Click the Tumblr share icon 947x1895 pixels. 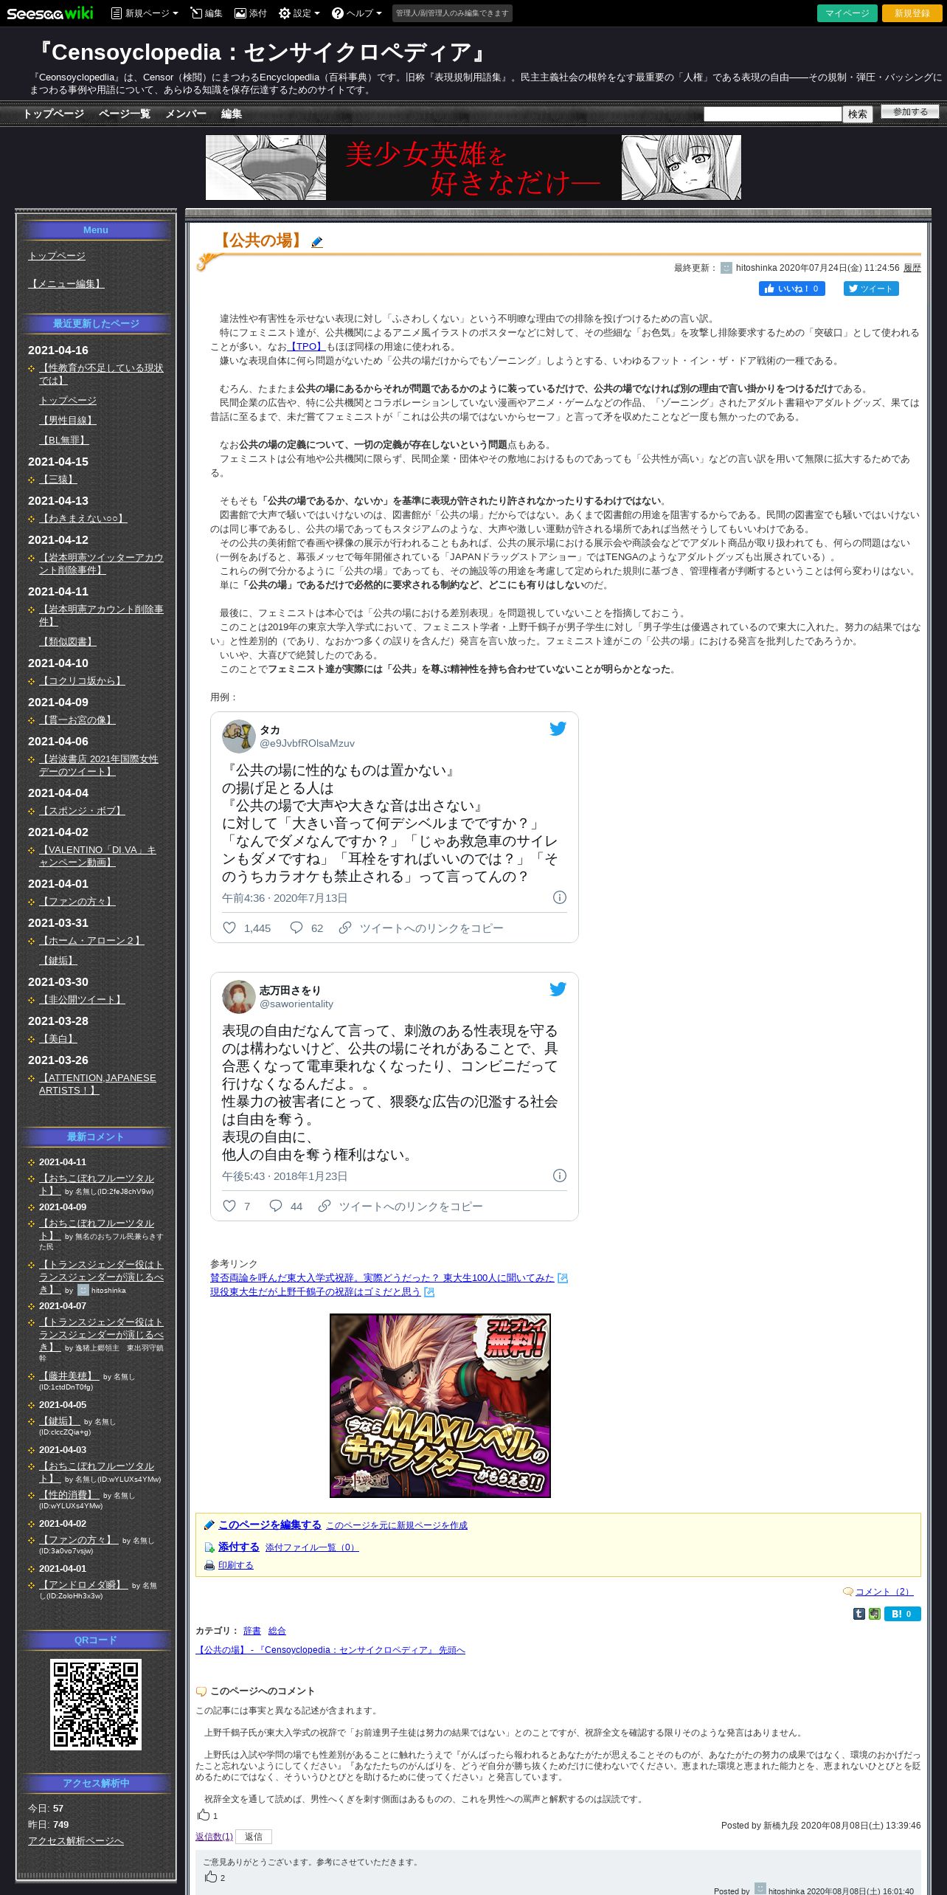coord(859,1614)
